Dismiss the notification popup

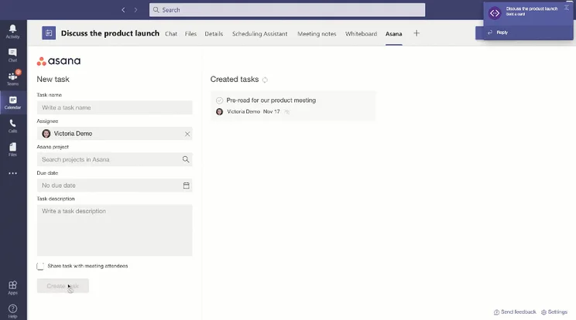pyautogui.click(x=567, y=8)
